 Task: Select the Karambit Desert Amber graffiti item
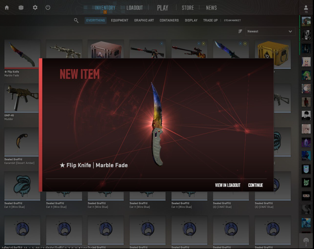click(21, 142)
